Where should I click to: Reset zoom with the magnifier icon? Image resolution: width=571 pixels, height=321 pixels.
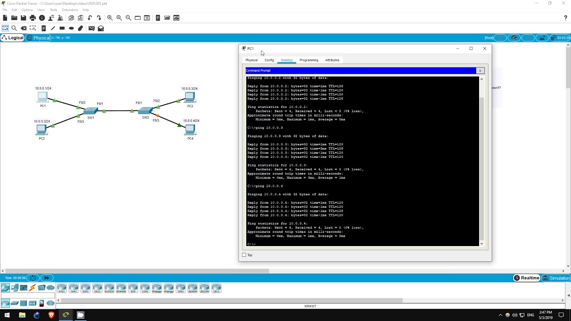119,18
